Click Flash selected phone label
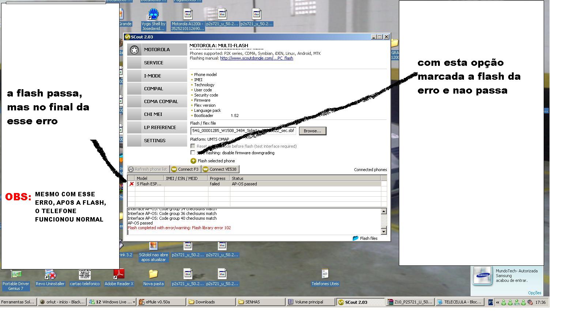Viewport: 585px width, 329px height. (x=216, y=161)
